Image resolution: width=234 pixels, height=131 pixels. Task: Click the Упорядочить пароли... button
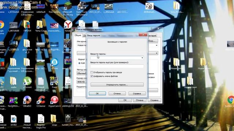tap(117, 85)
